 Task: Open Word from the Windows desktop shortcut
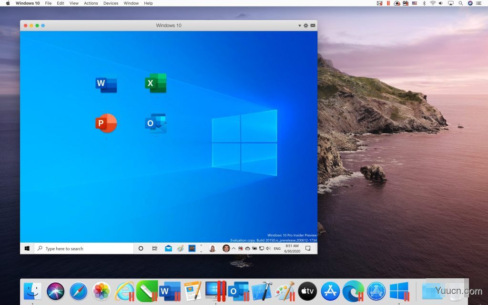[106, 83]
